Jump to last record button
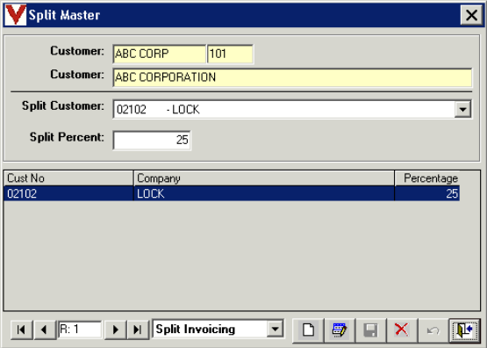This screenshot has height=348, width=487. pos(138,330)
